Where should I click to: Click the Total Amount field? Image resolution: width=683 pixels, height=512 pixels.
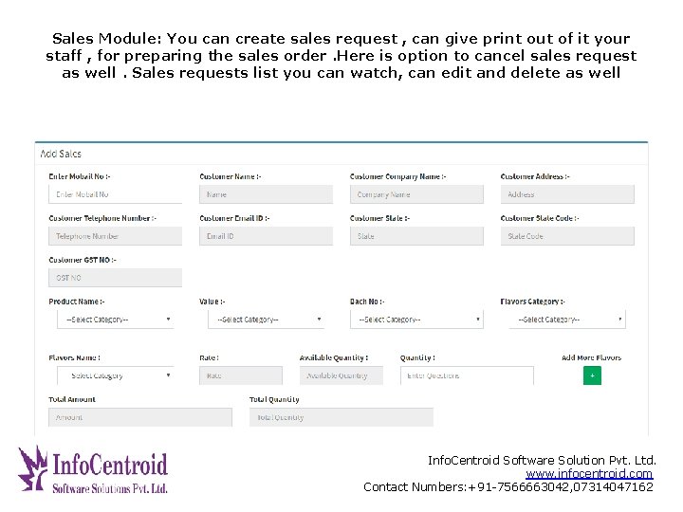139,417
